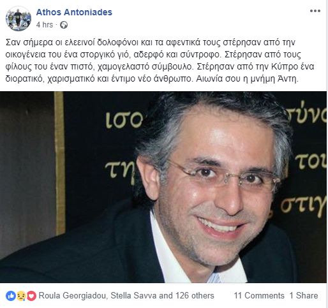Screen dimensions: 328x308
Task: View the 1 Share
Action: pyautogui.click(x=304, y=296)
